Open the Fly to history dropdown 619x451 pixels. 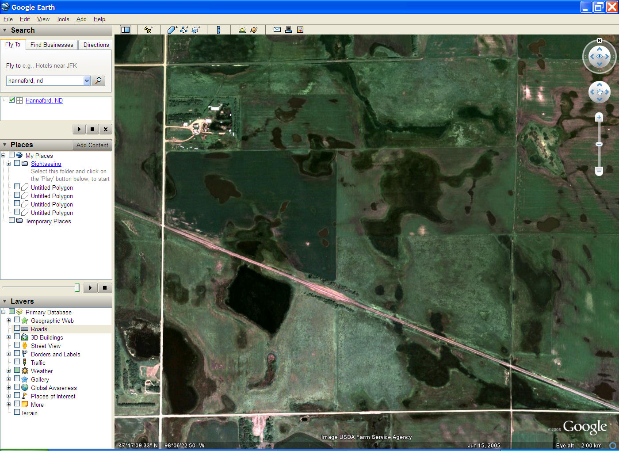click(87, 81)
